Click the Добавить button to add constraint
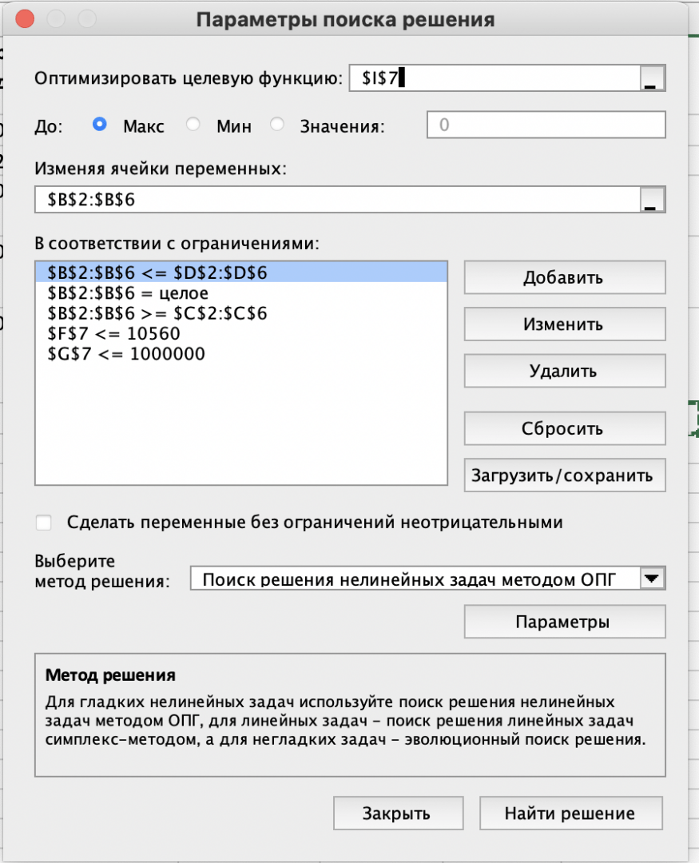699x863 pixels. (x=565, y=277)
